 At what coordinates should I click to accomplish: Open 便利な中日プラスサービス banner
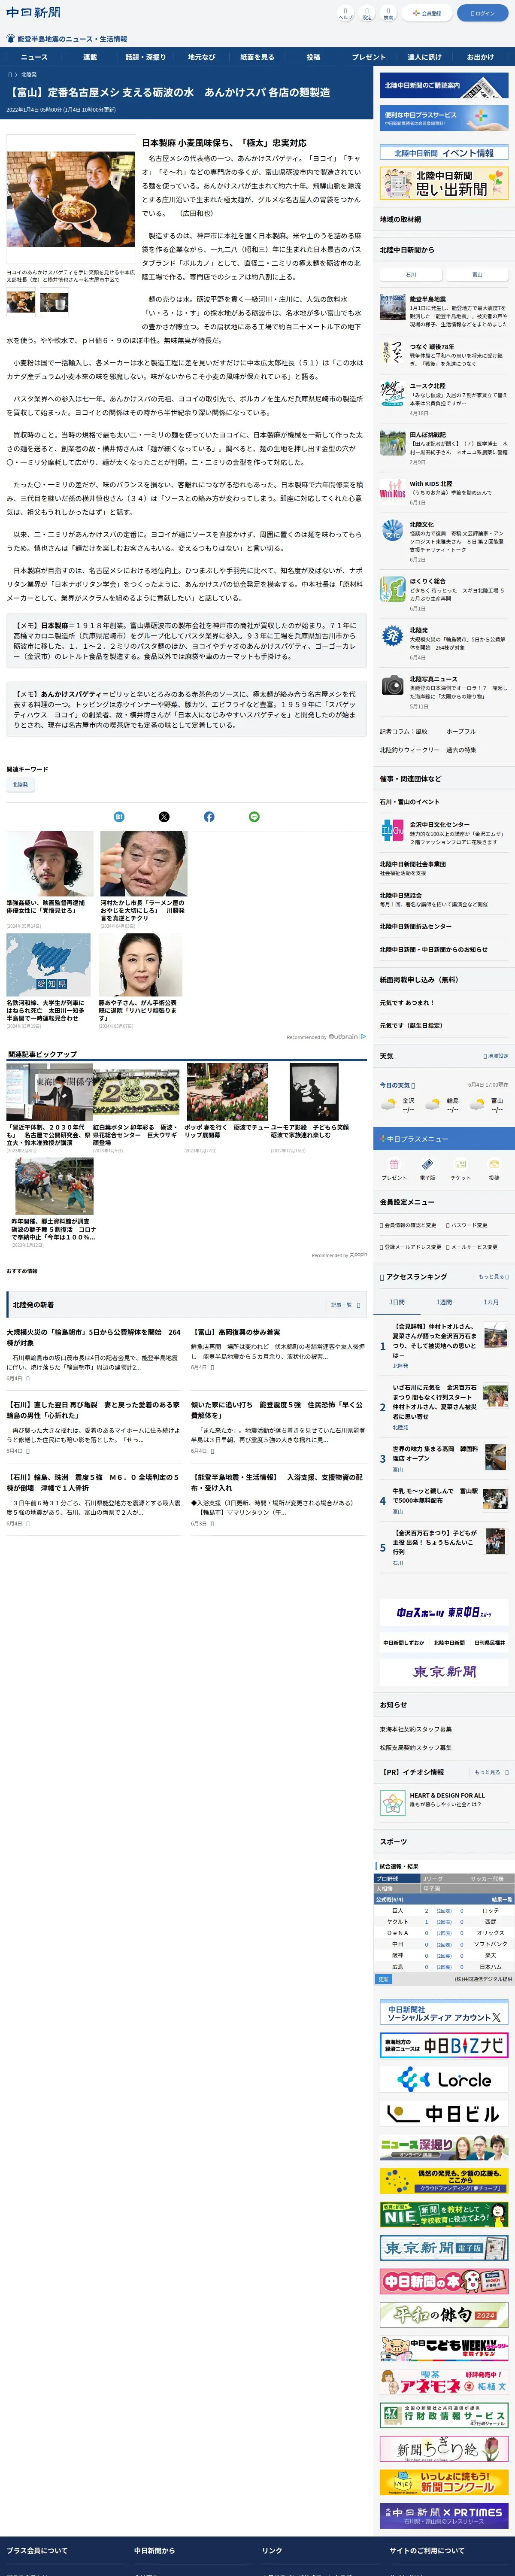click(x=444, y=118)
